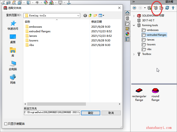Open the File Explorer task pane tab

tap(128, 24)
